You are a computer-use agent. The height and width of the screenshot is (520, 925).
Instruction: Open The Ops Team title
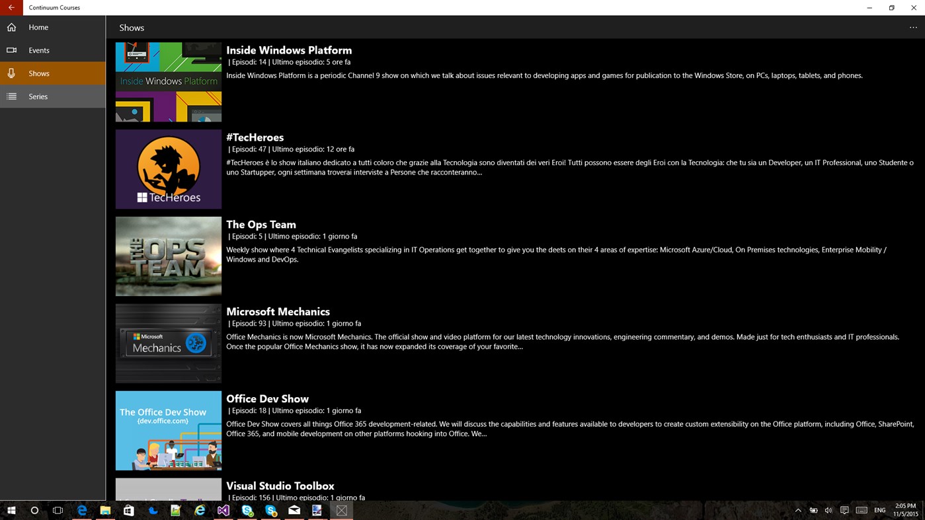point(261,225)
